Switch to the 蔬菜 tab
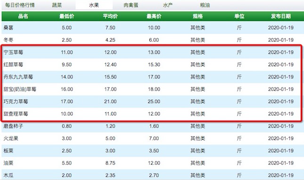 (57, 5)
